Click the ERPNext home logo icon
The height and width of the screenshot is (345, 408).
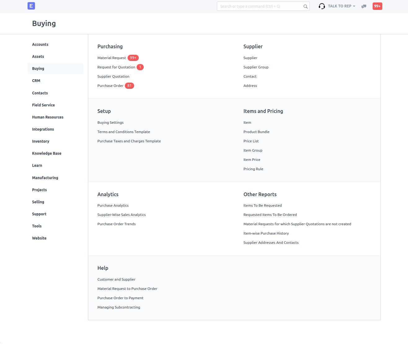tap(31, 6)
